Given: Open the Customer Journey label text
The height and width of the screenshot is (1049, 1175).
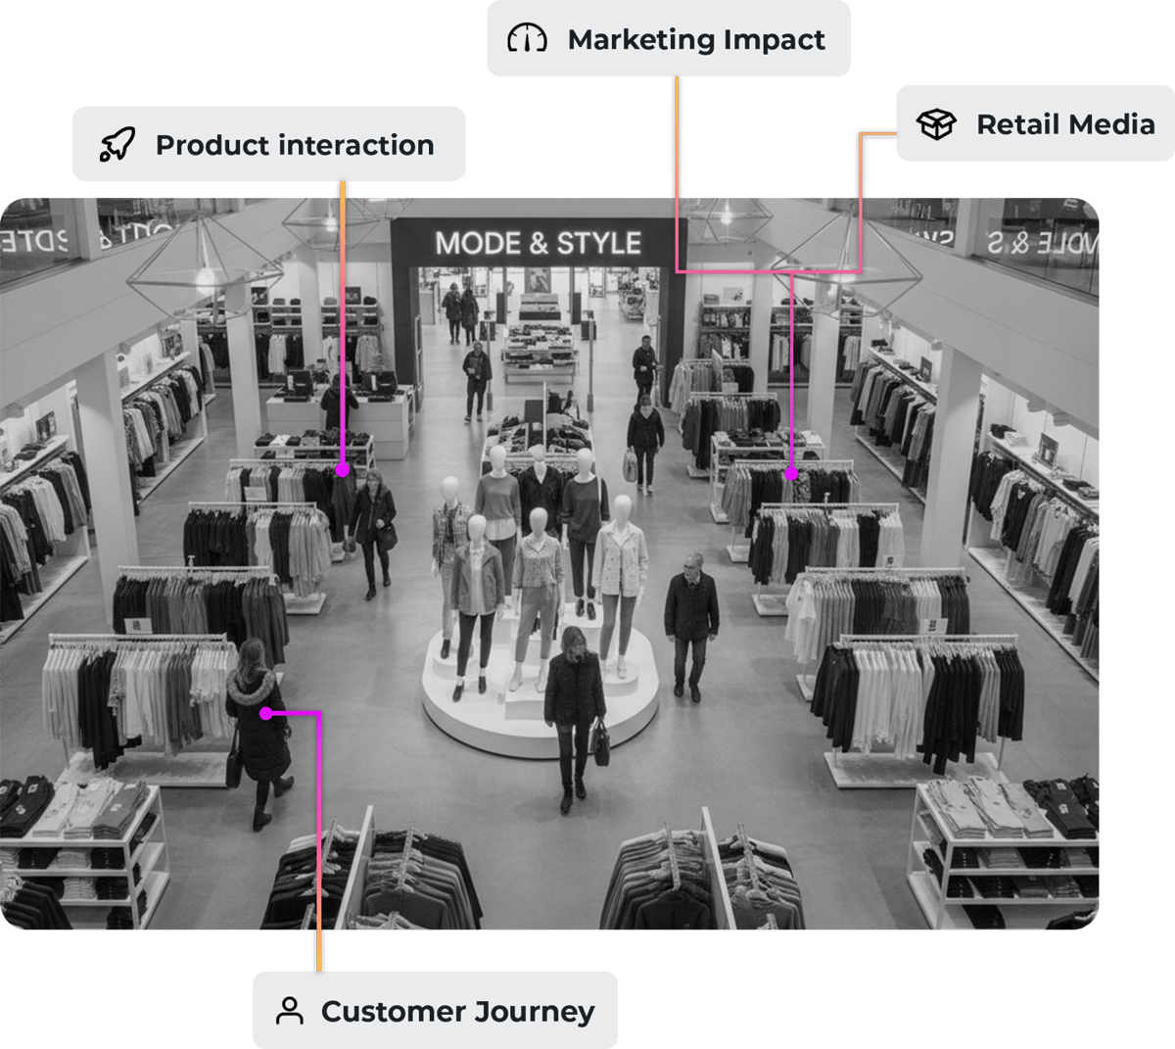Looking at the screenshot, I should coord(457,1011).
